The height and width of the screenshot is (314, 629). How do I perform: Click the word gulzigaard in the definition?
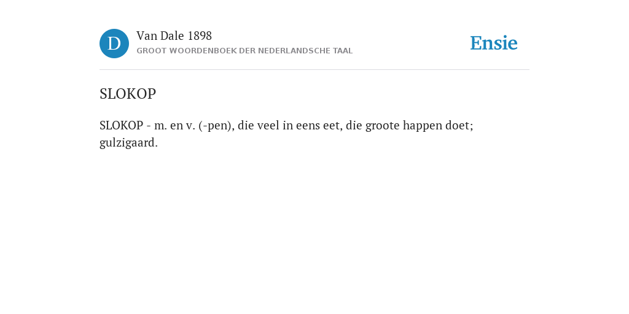tap(128, 143)
